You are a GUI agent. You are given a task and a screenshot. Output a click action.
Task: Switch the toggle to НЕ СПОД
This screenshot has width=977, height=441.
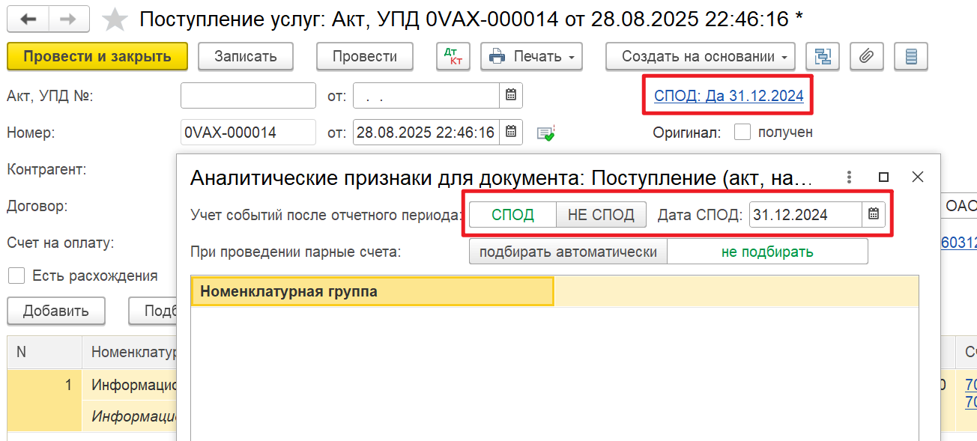tap(601, 215)
